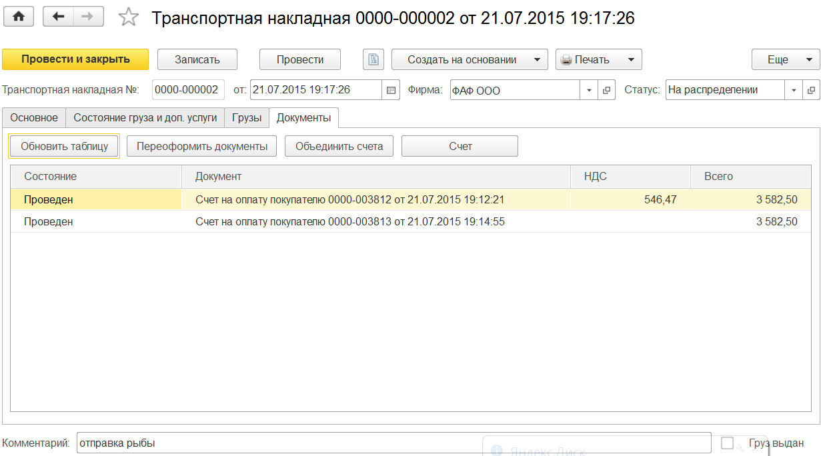Sort by the Документ column header

376,177
